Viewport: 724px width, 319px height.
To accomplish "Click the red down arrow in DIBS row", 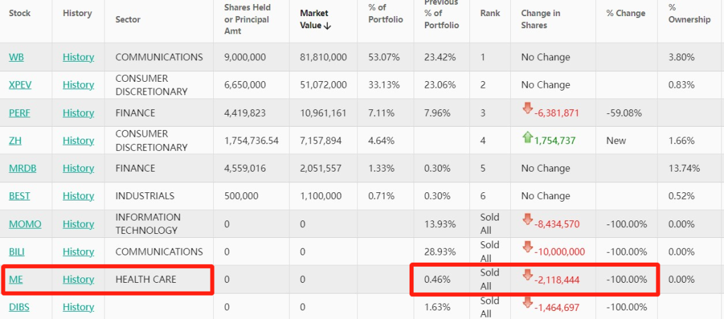I will (x=528, y=304).
